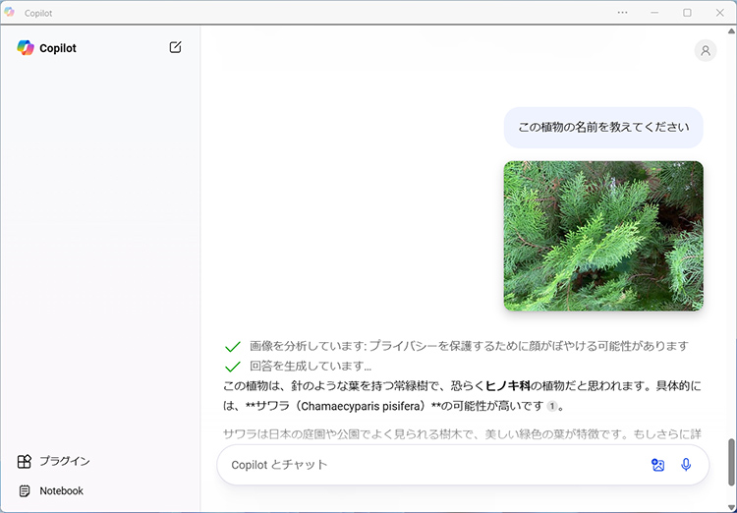Screen dimensions: 737x513
Task: Open the title bar three-dot menu
Action: point(622,13)
